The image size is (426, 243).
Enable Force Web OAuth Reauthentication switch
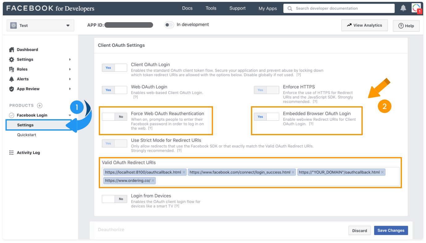coord(115,117)
